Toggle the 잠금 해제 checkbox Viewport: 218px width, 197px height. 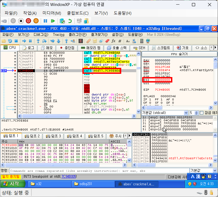point(201,113)
